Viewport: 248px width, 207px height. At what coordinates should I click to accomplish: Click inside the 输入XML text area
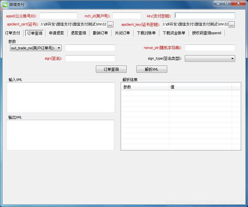point(61,98)
